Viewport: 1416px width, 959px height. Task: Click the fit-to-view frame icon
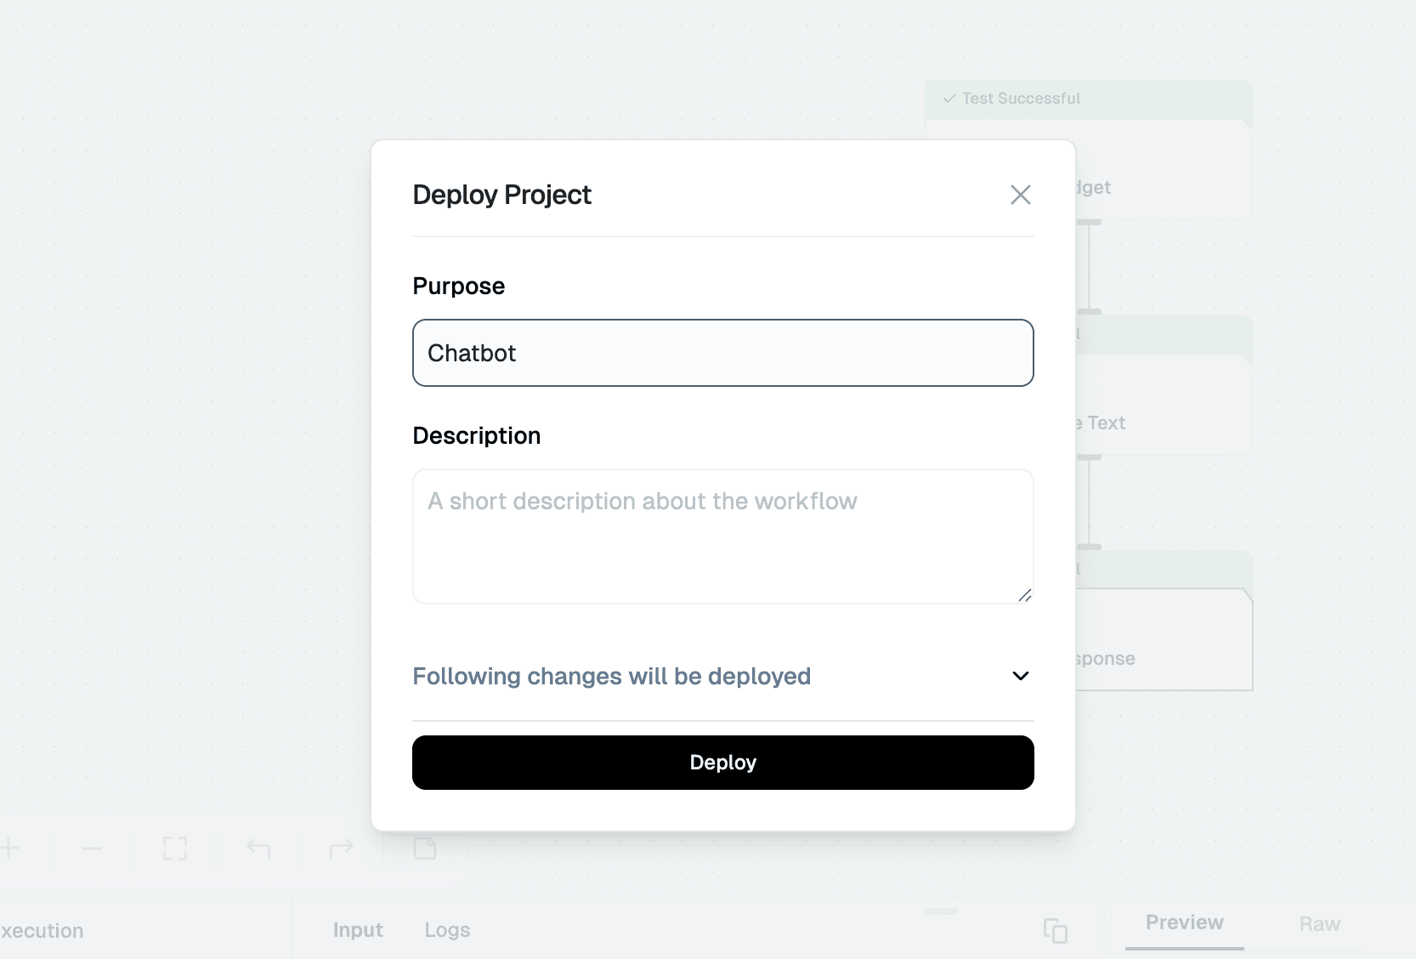(175, 848)
